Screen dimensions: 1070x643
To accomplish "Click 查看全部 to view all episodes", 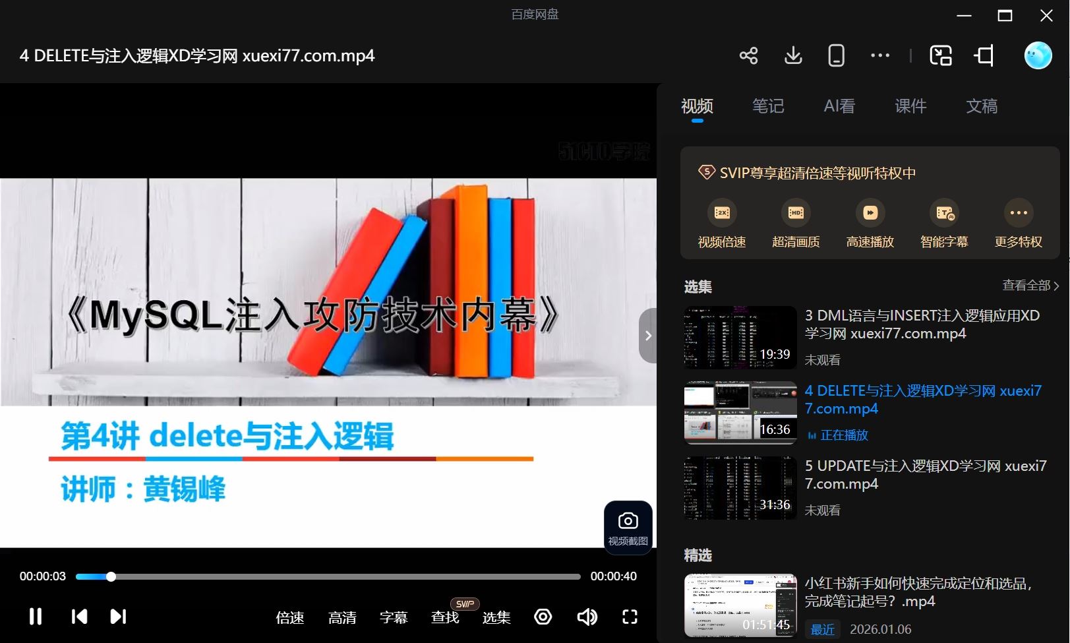I will (x=1020, y=285).
